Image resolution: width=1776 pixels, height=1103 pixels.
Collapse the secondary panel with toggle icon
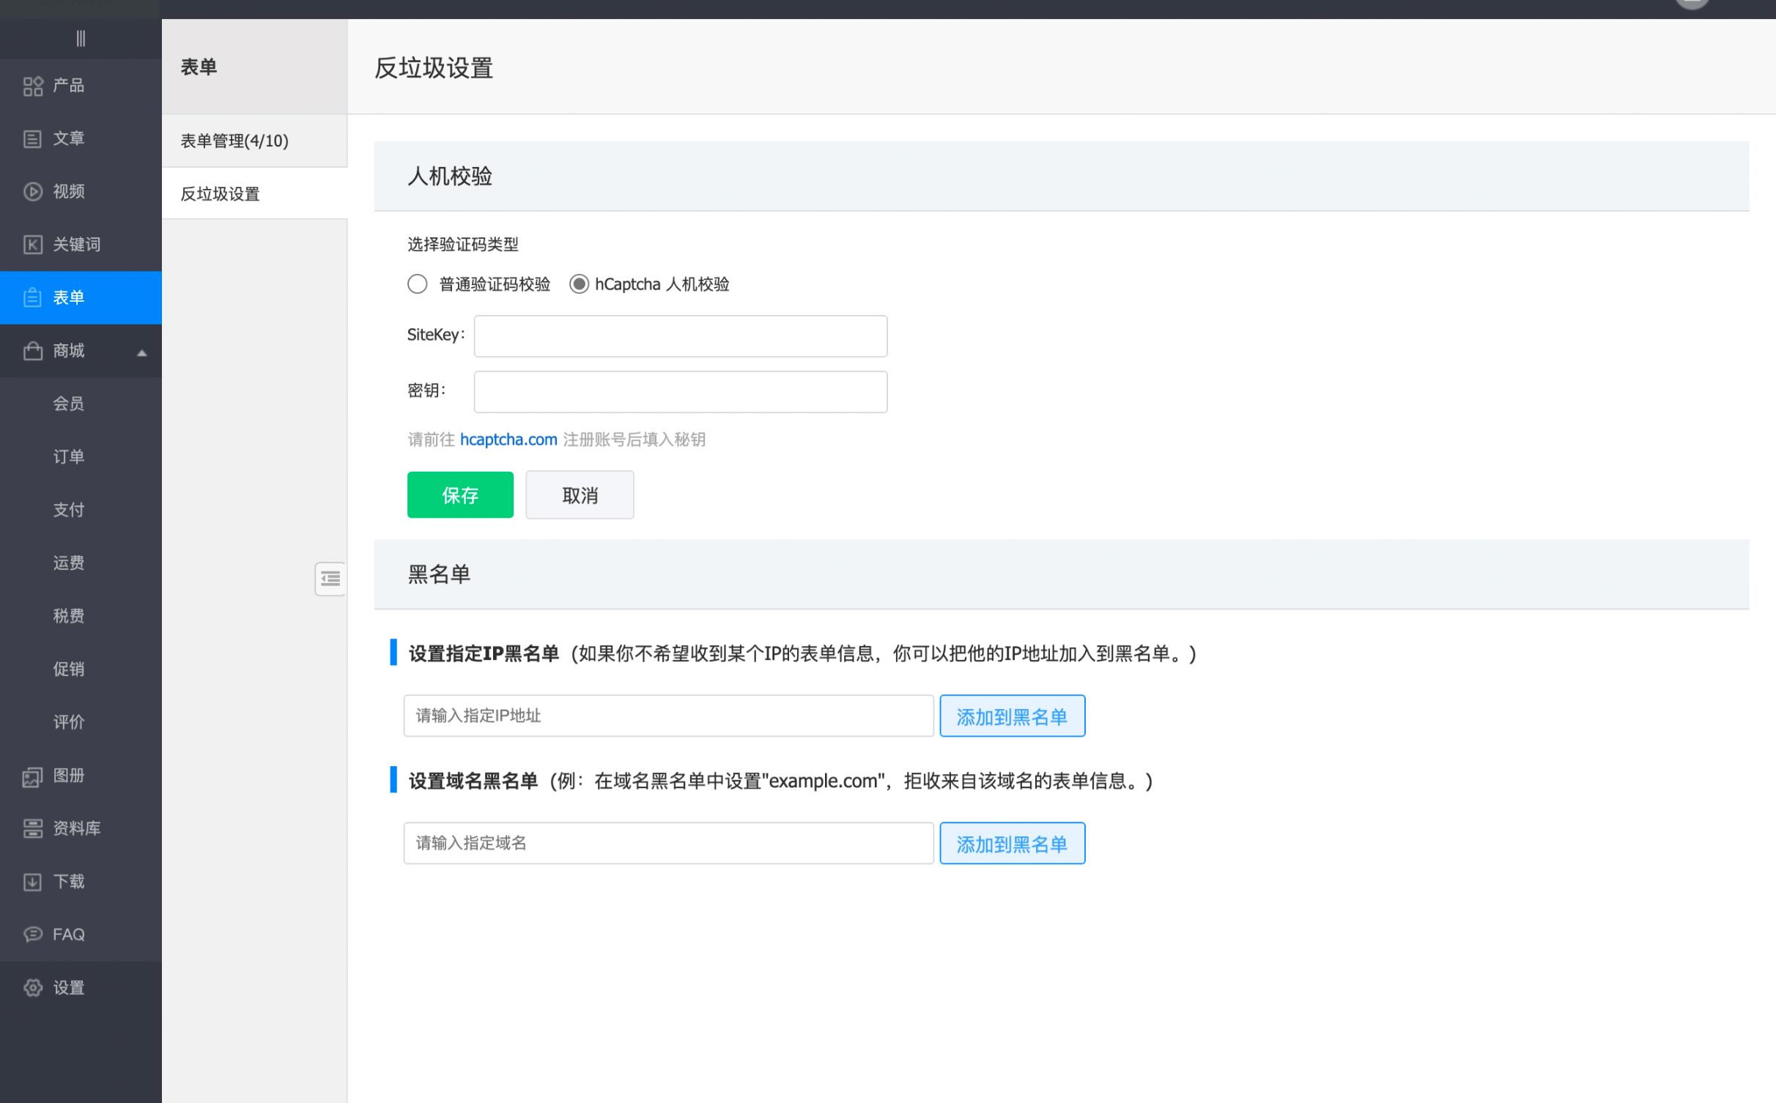coord(330,579)
